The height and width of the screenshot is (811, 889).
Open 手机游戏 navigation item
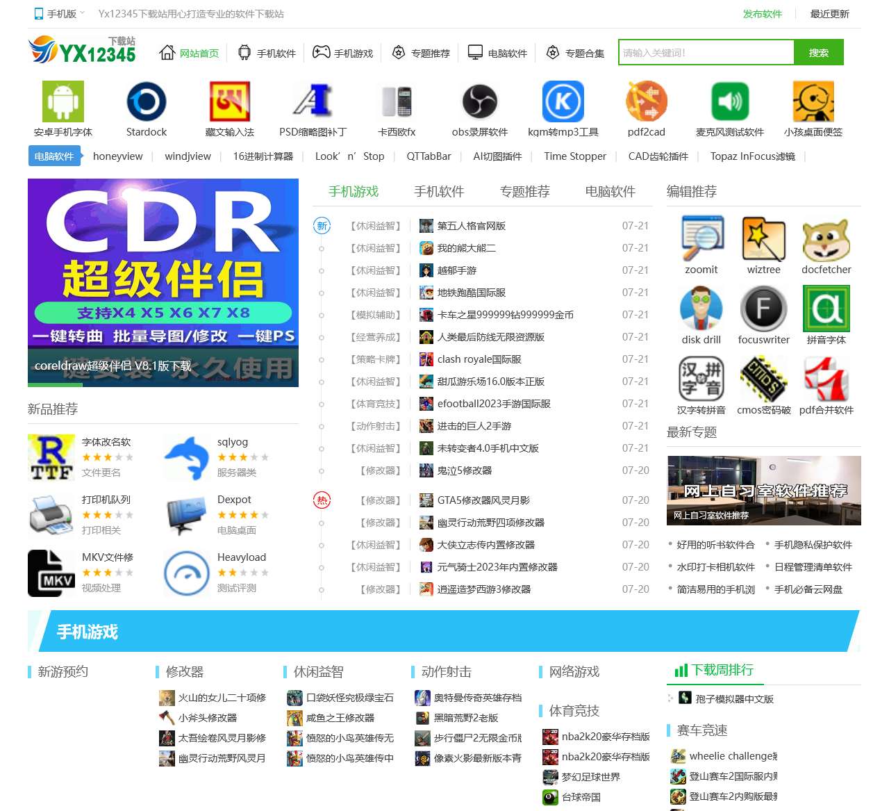(343, 53)
